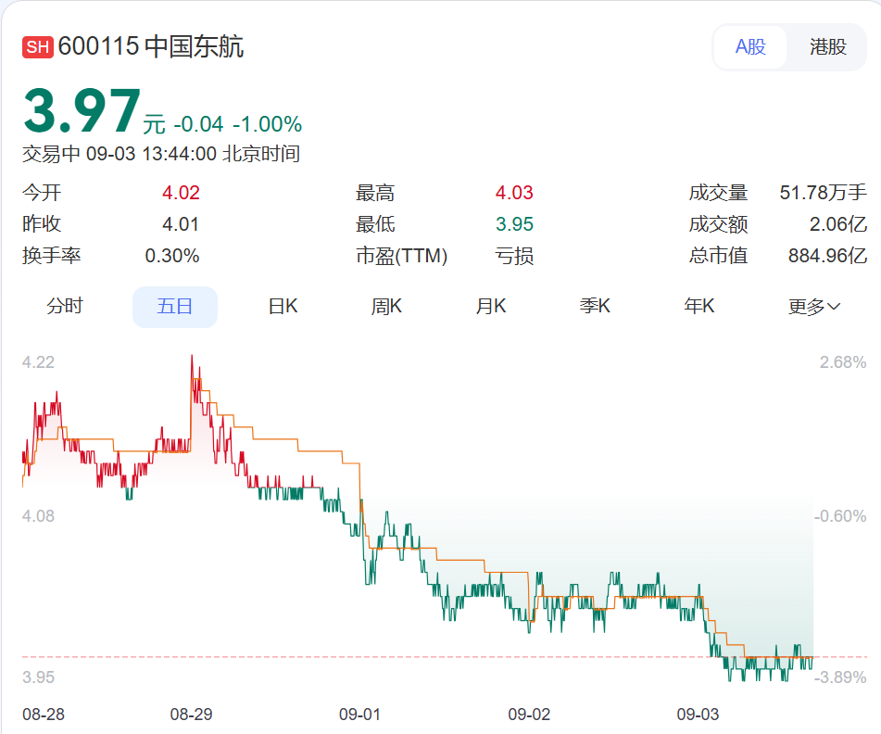This screenshot has width=881, height=734.
Task: Switch to the 港股 toggle option
Action: (x=827, y=47)
